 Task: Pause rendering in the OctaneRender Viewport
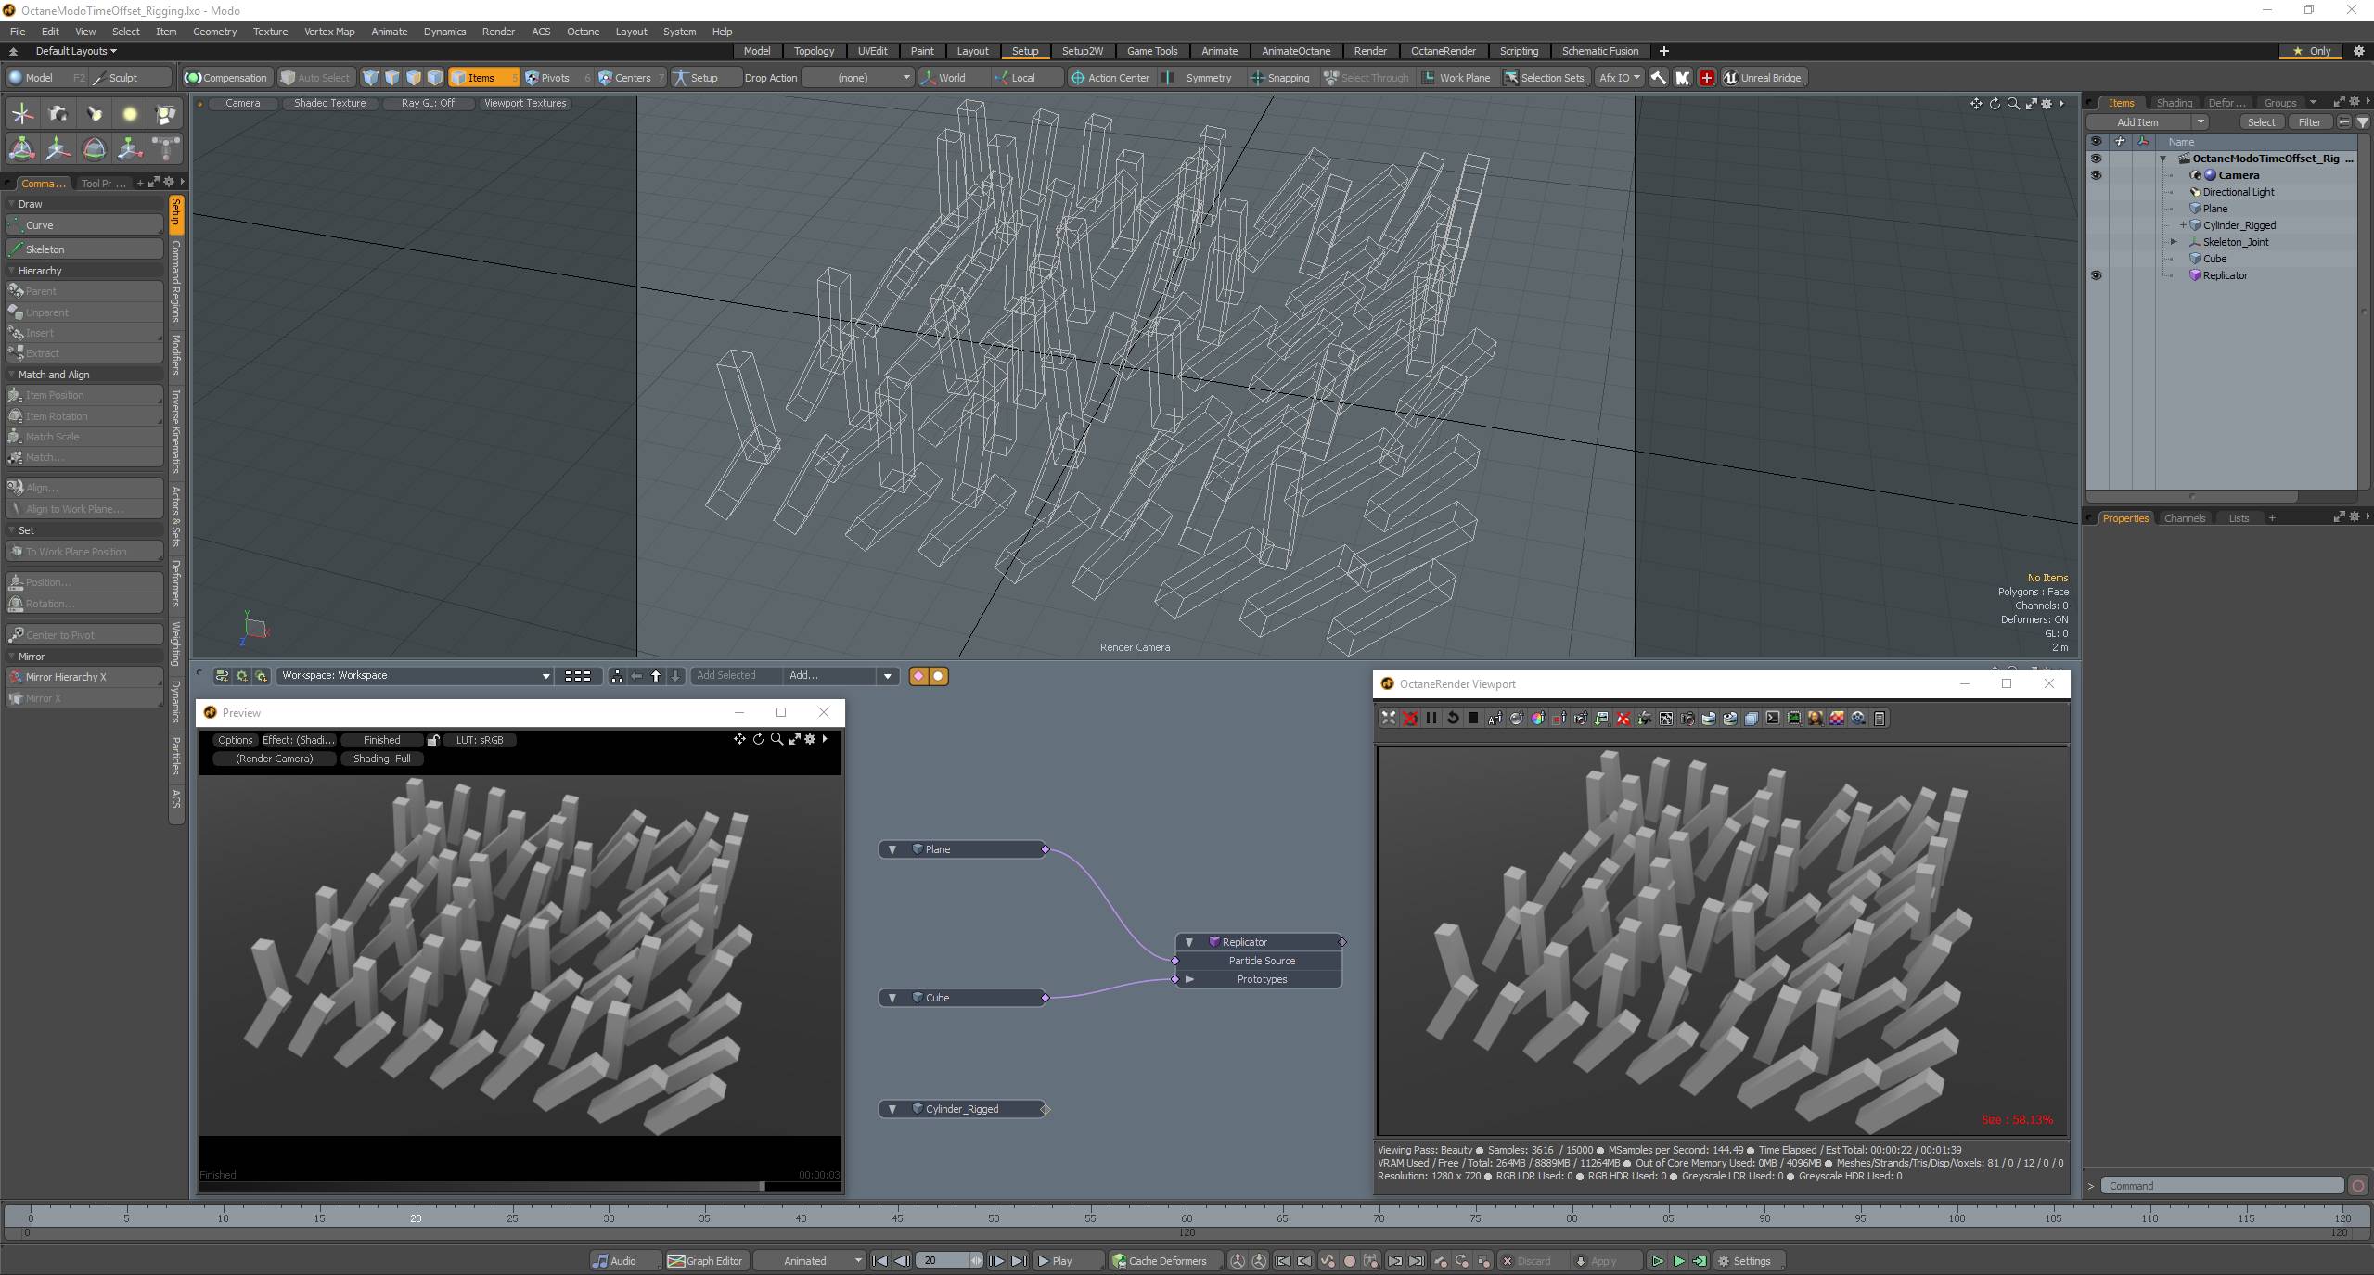click(x=1431, y=719)
